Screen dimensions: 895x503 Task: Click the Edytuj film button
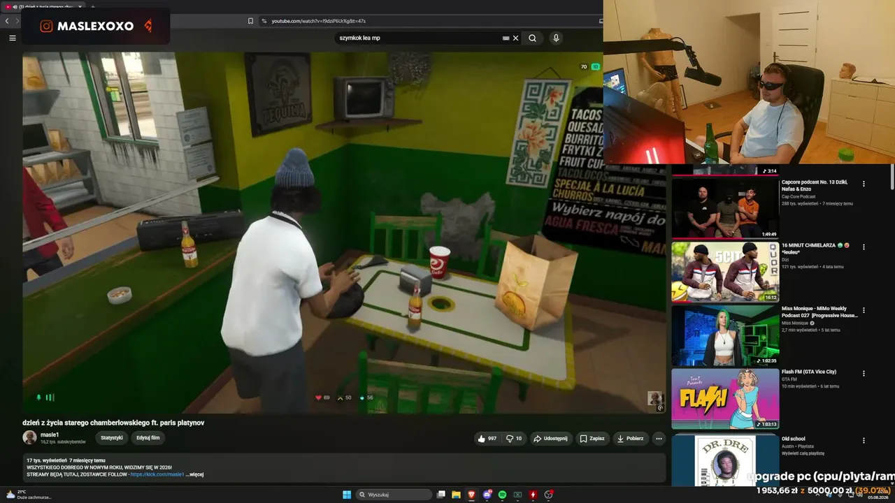[x=148, y=438]
